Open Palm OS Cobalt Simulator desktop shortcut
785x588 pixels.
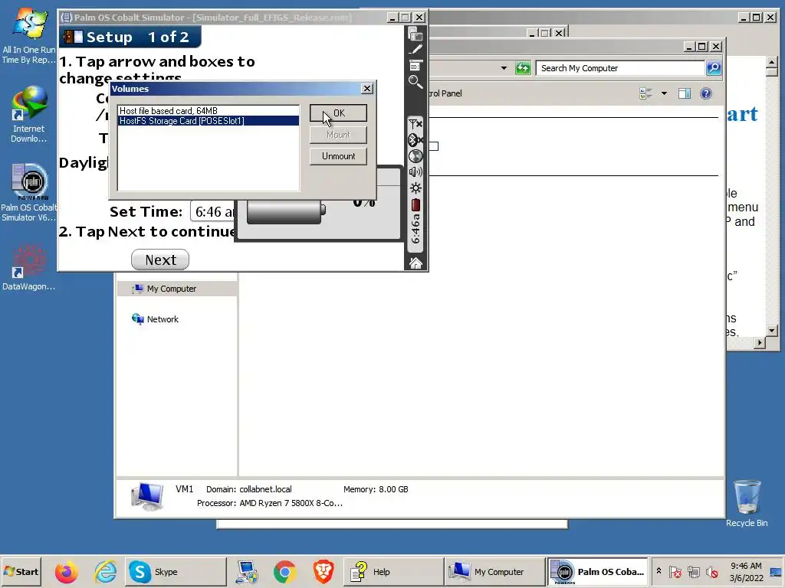(28, 192)
